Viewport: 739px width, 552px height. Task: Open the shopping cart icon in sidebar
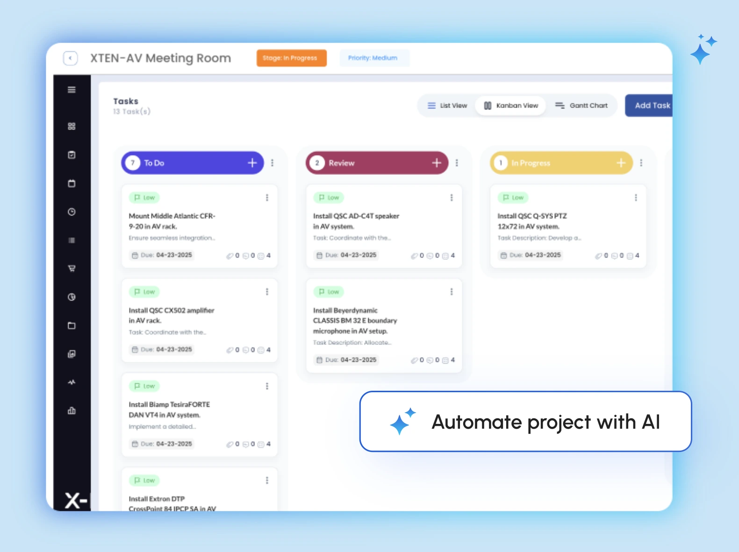(x=72, y=268)
